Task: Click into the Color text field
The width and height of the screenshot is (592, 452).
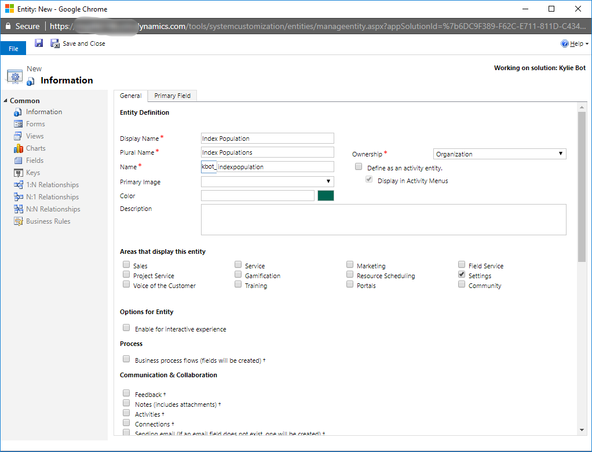Action: (x=258, y=196)
